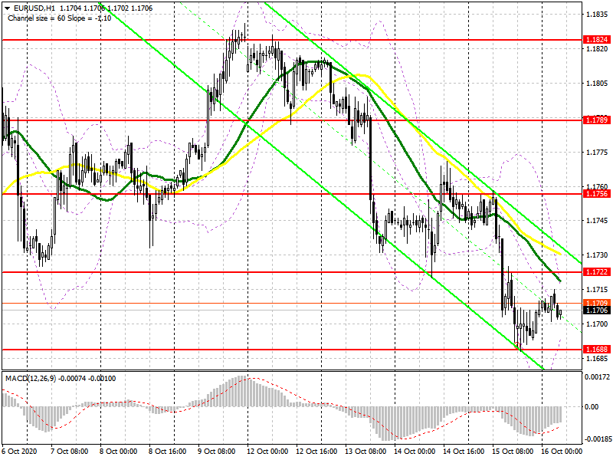Click the '13 Oct 08:00' time axis label
Screen dimensions: 613x460
(366, 452)
